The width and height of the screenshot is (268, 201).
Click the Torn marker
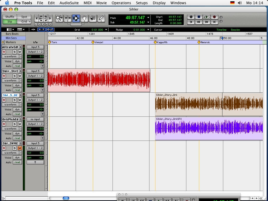click(x=49, y=42)
